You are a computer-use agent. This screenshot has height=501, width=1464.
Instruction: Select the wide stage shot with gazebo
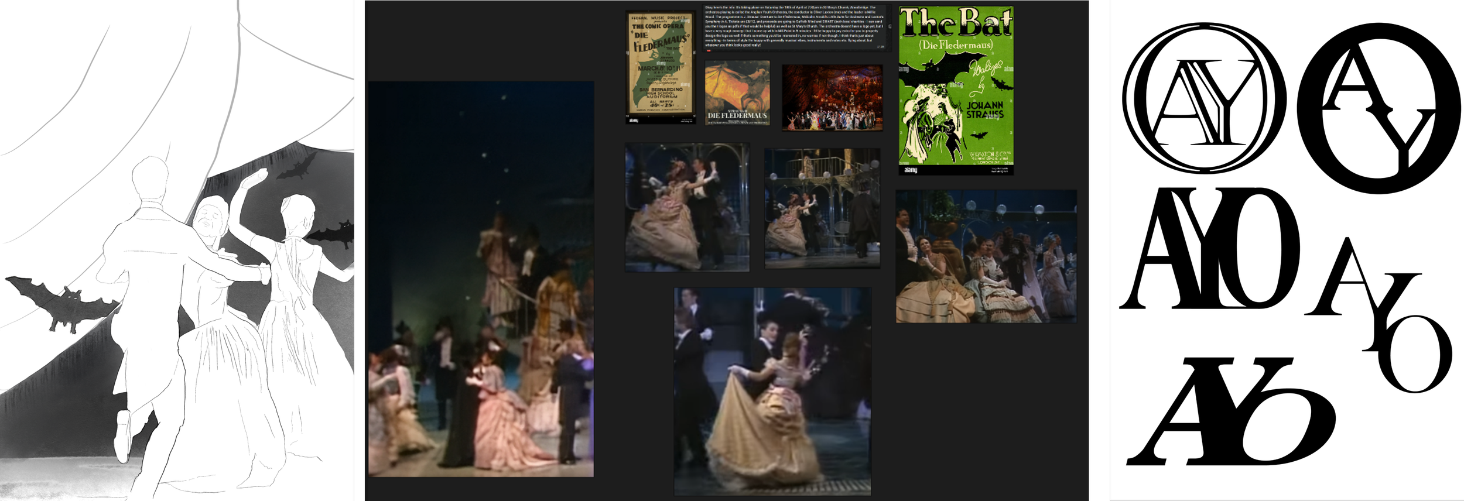click(822, 208)
